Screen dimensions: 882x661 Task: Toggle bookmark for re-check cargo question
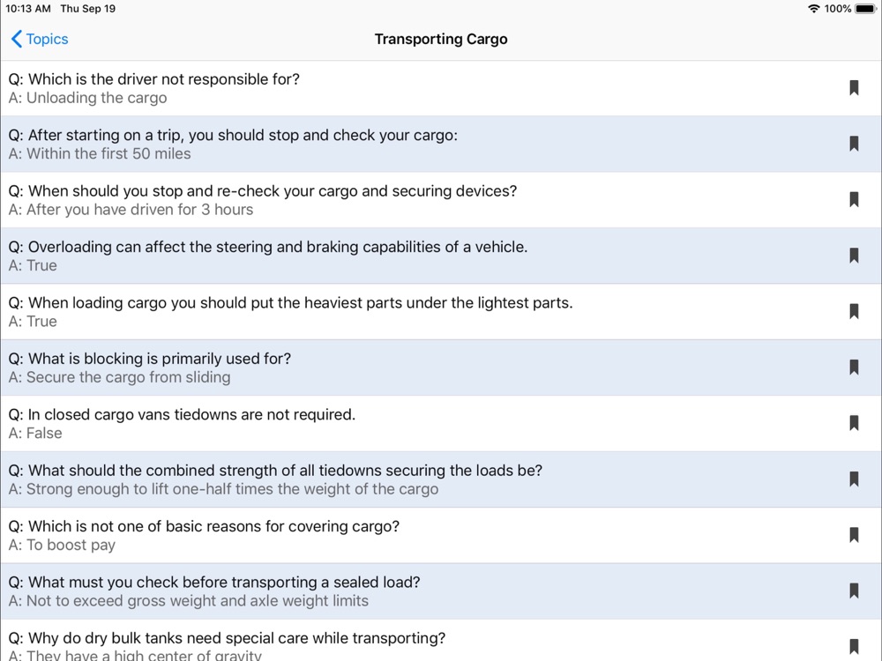coord(854,200)
